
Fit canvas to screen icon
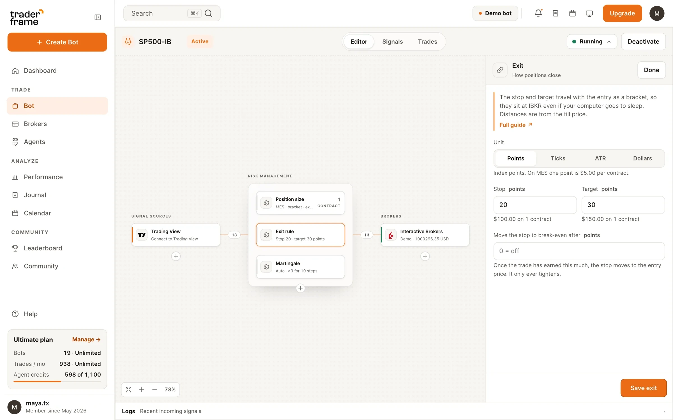[x=128, y=389]
